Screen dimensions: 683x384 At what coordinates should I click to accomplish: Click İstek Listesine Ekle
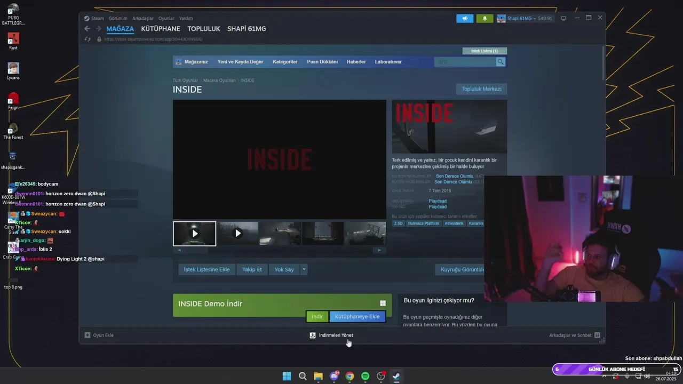pyautogui.click(x=207, y=269)
